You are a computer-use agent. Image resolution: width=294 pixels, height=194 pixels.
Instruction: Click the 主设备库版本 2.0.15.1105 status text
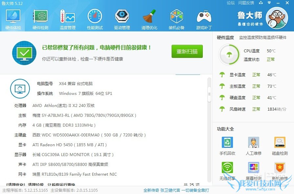(74, 190)
